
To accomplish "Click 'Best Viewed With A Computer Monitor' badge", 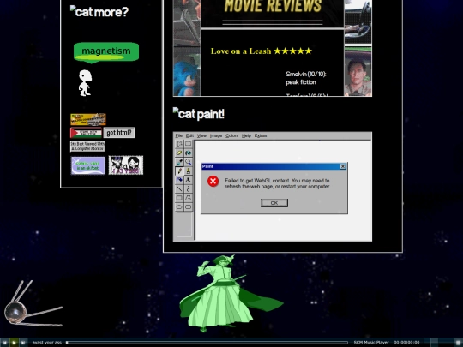I will pyautogui.click(x=87, y=147).
